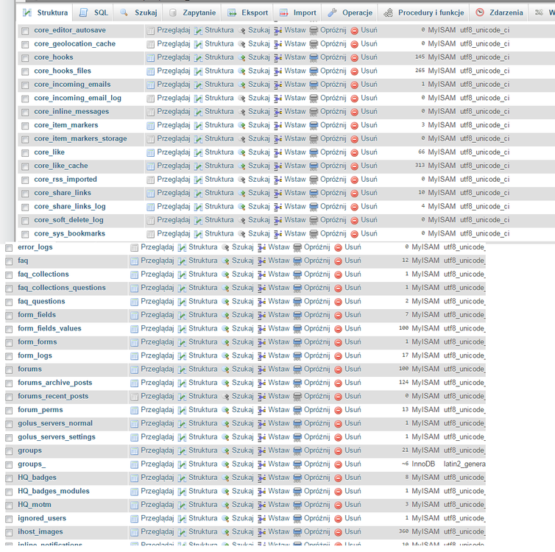The image size is (555, 552).
Task: Open the forums_archive_posts table link
Action: [x=55, y=383]
